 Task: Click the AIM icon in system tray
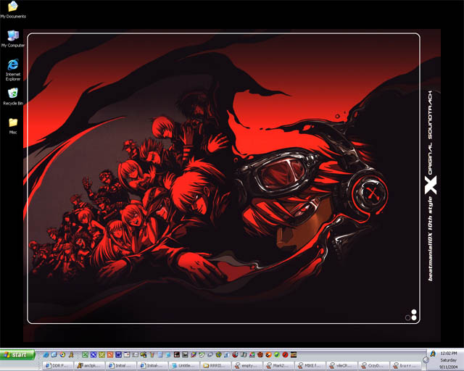tap(433, 354)
